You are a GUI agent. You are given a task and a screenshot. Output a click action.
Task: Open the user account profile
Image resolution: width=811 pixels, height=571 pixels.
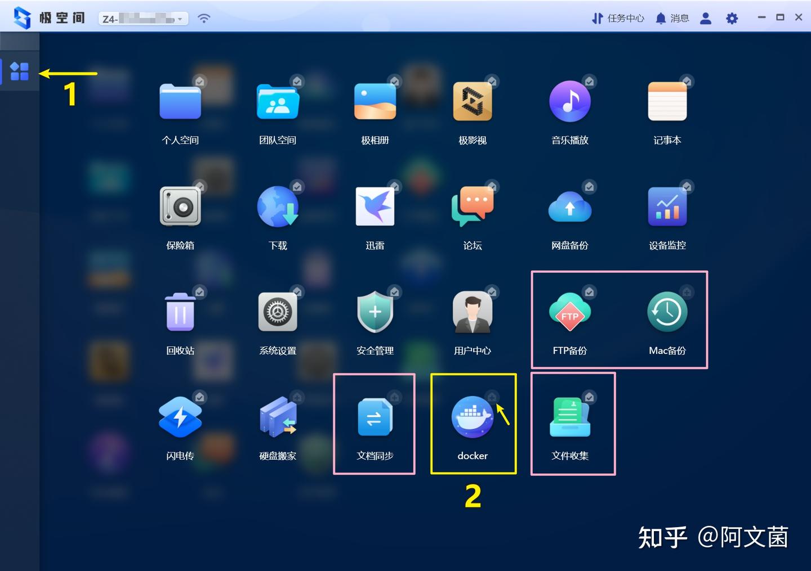705,17
